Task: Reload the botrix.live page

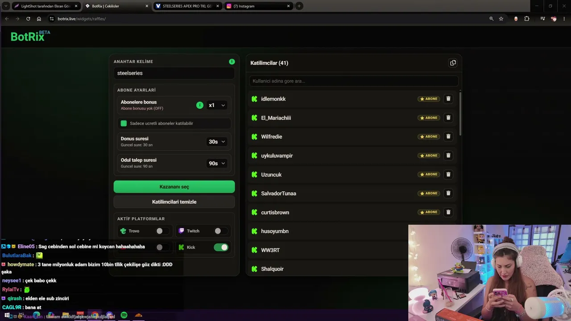Action: click(28, 19)
